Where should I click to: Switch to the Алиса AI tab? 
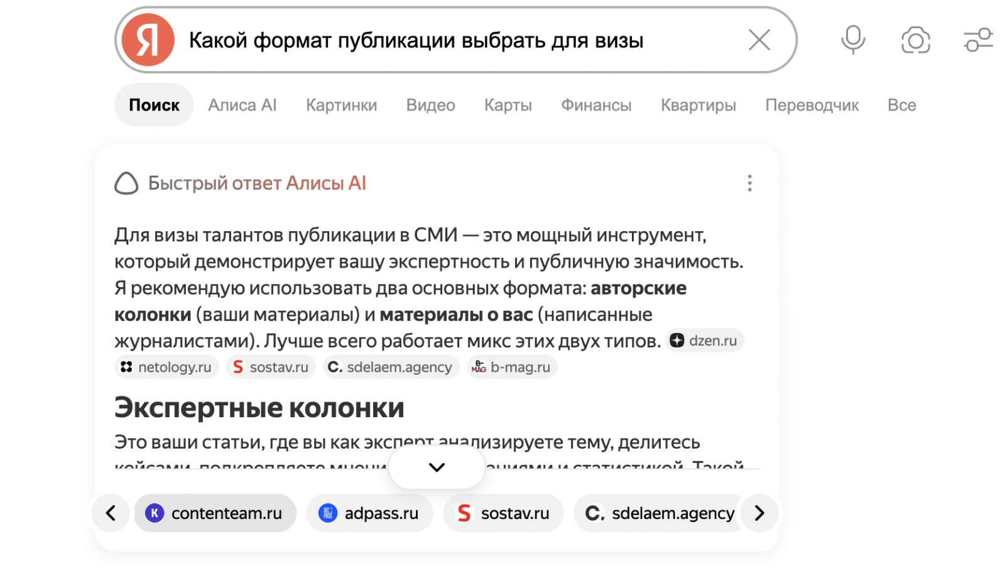click(242, 105)
